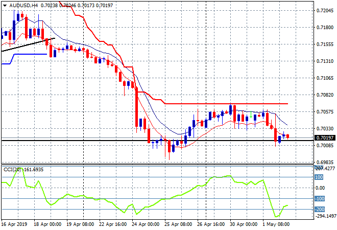
Task: Click the 24 Apr 00:00 date label
Action: point(140,224)
